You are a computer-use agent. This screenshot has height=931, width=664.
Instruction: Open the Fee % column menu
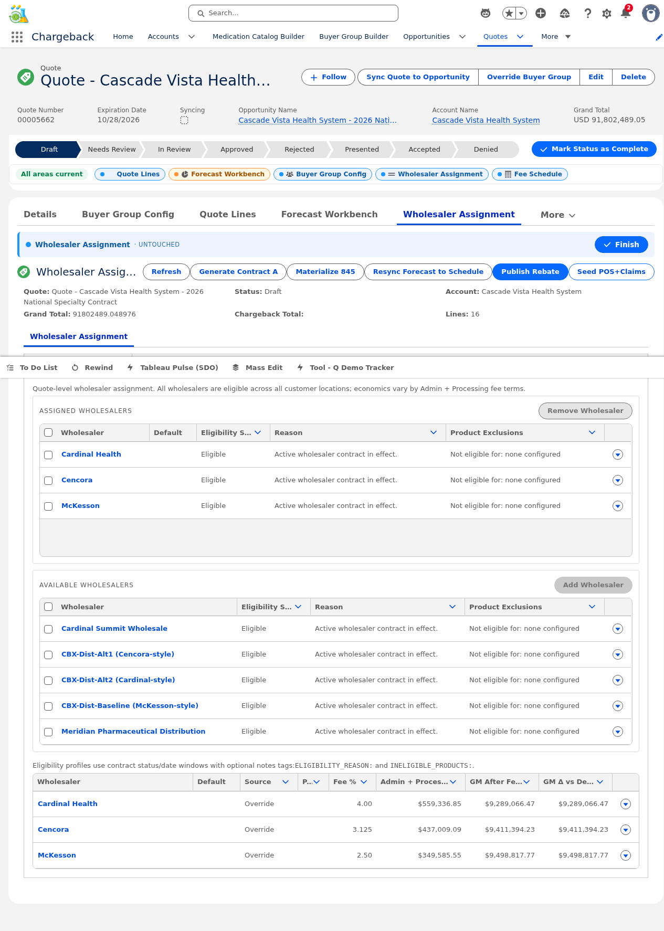click(364, 782)
